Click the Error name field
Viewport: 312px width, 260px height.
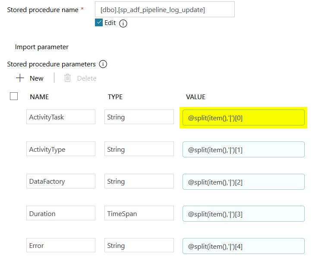click(60, 246)
